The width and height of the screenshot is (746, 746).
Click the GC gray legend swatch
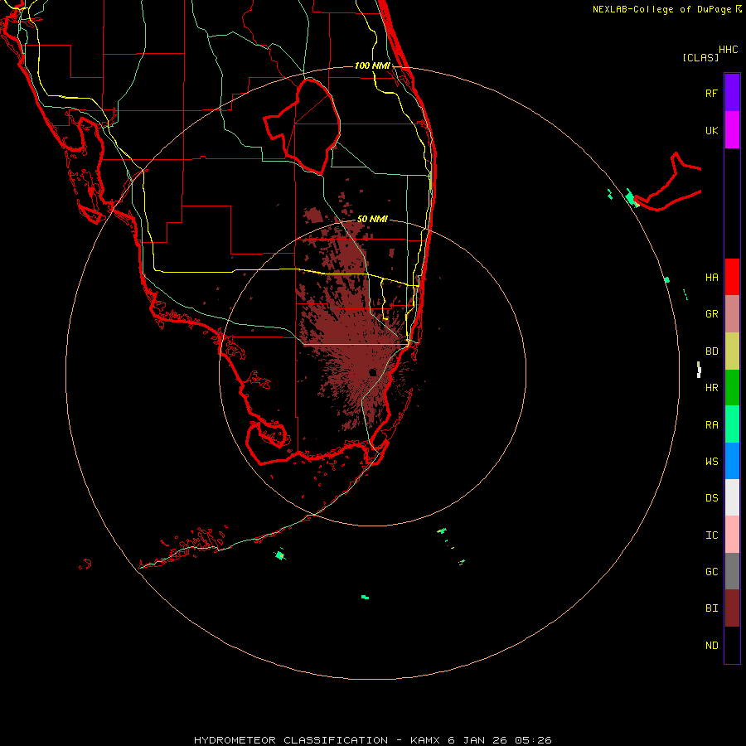732,571
